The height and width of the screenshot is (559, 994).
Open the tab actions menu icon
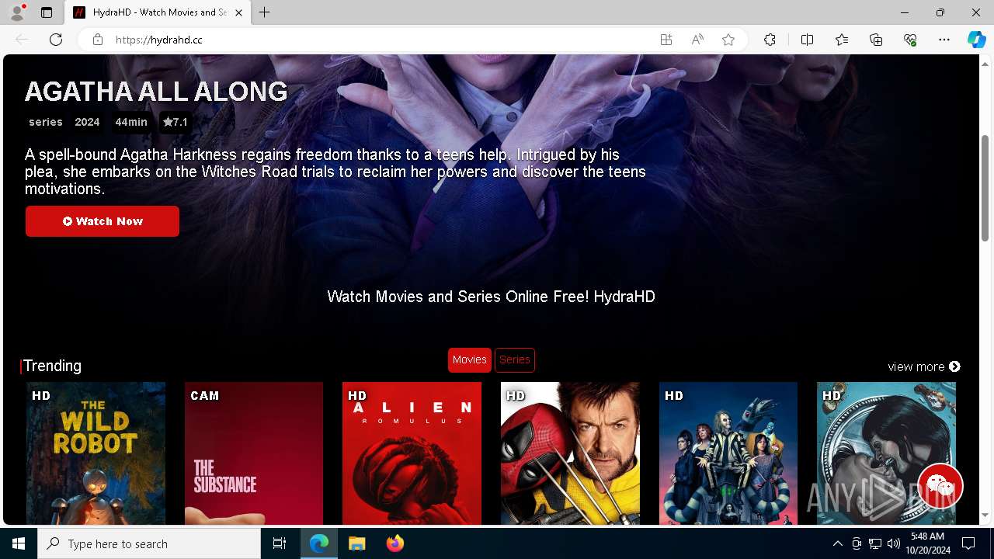(47, 12)
